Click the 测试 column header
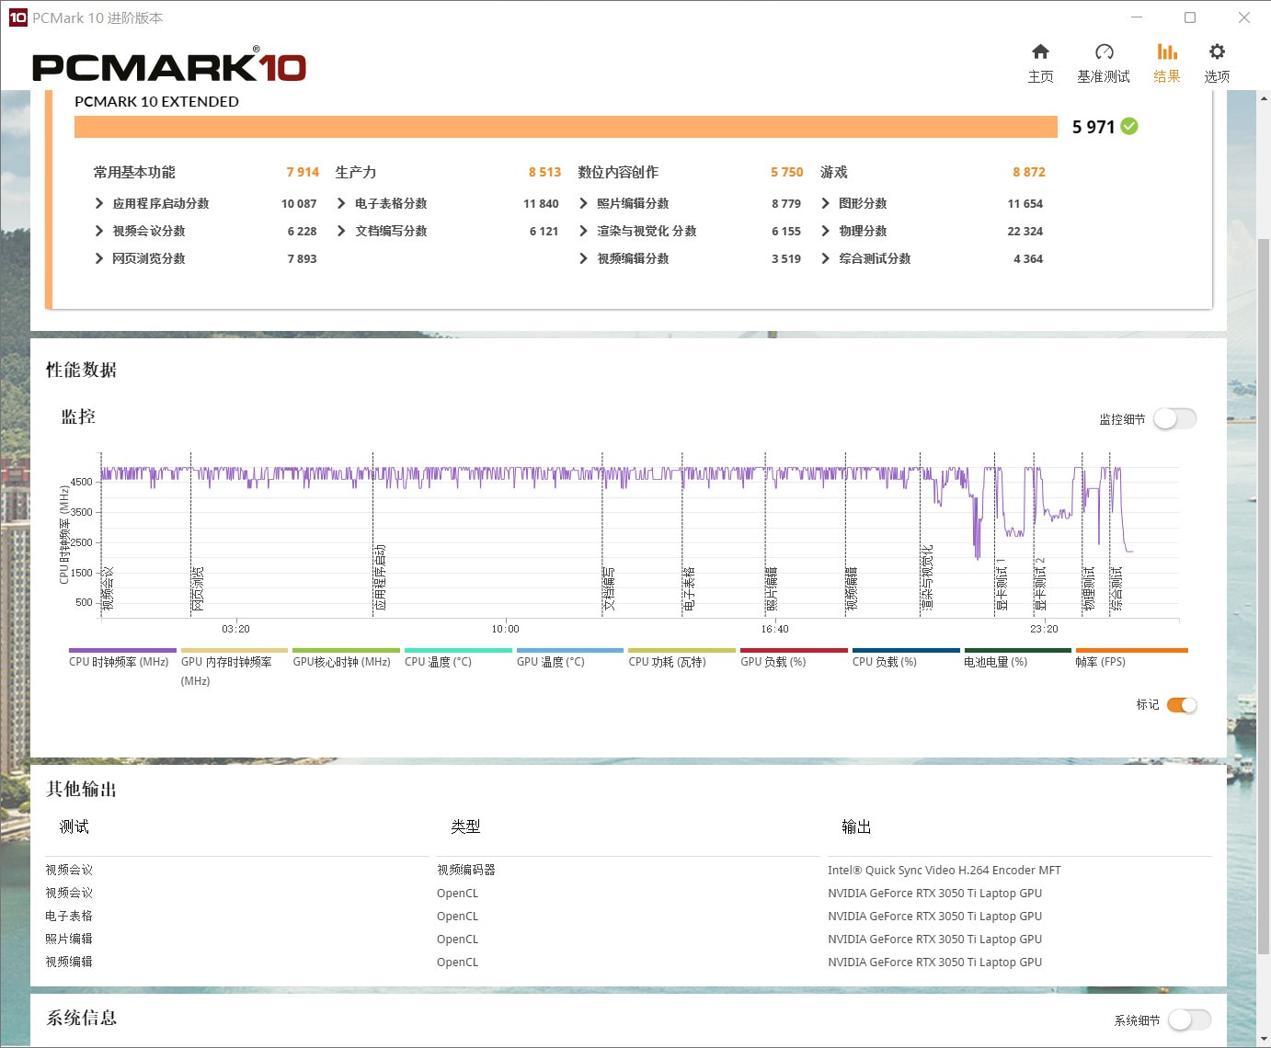This screenshot has width=1271, height=1048. click(74, 826)
